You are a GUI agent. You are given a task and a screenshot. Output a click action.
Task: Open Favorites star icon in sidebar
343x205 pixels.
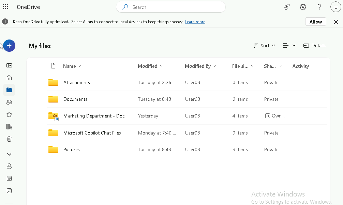(9, 114)
